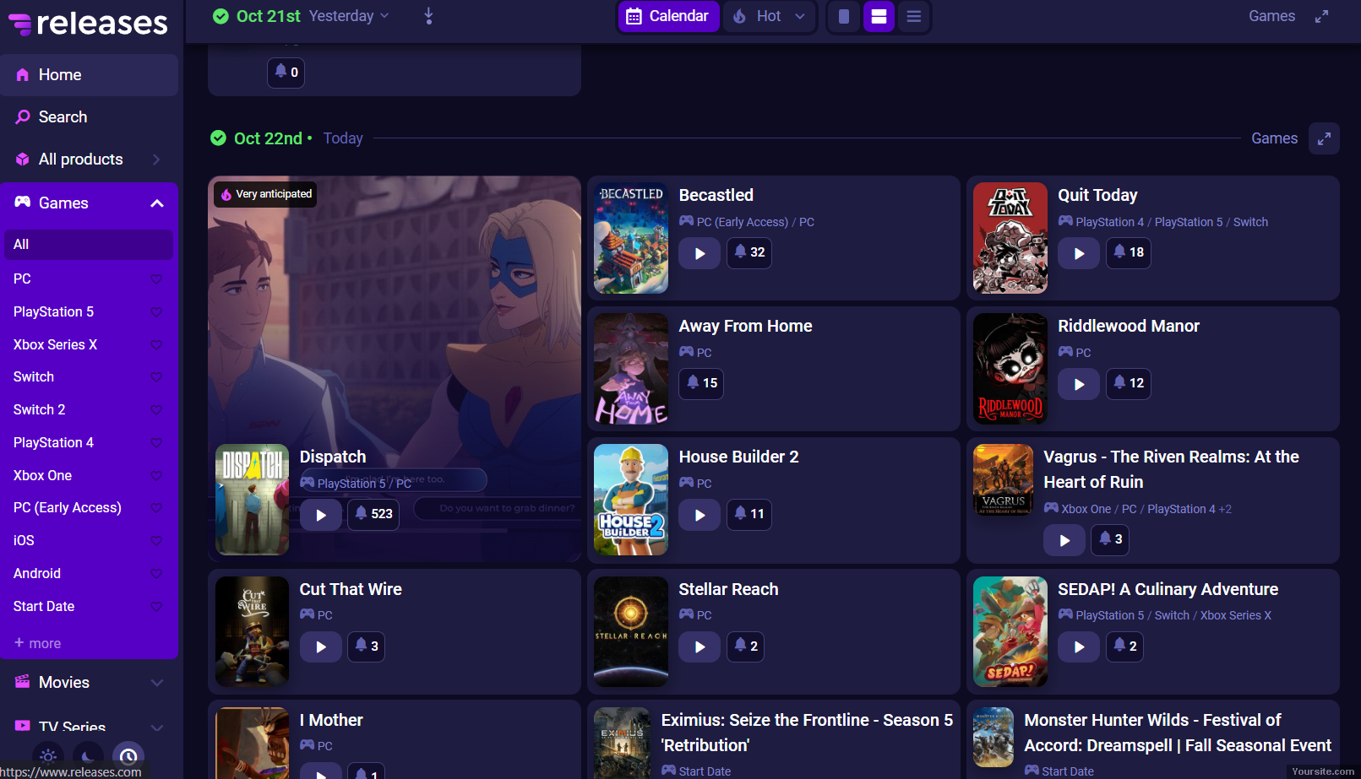
Task: Toggle favorite heart for Switch 2
Action: 156,410
